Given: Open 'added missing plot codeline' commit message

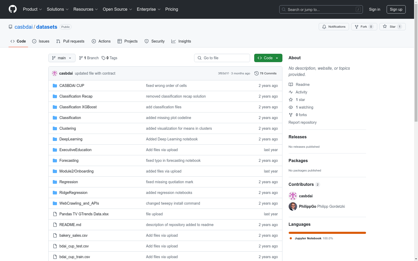Looking at the screenshot, I should click(x=169, y=118).
